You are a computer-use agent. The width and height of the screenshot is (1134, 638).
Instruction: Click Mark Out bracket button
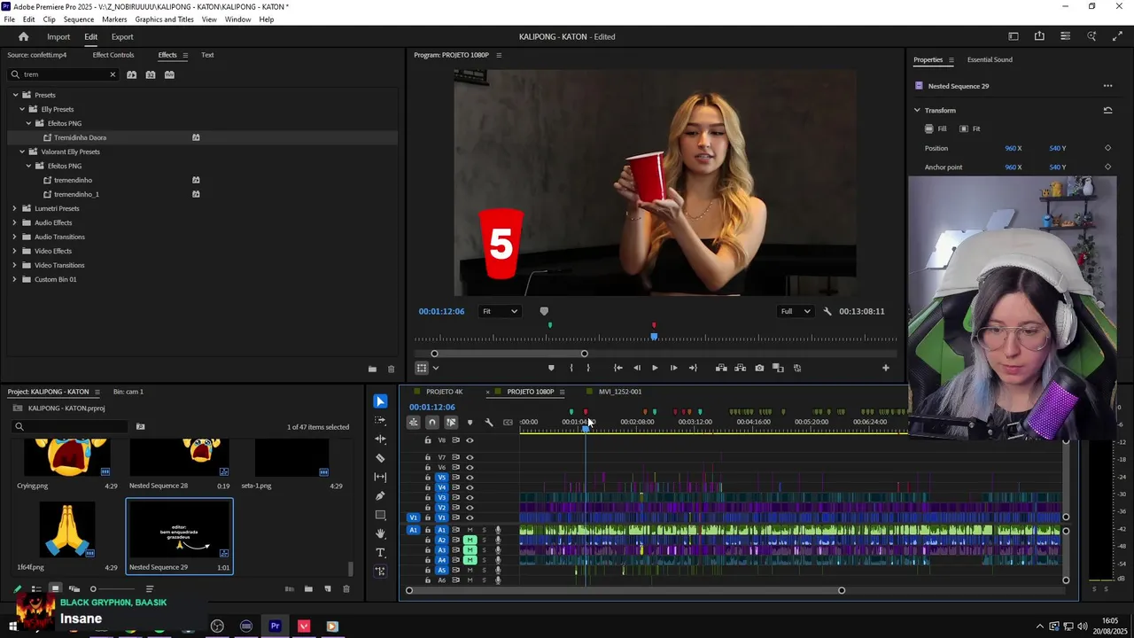(587, 368)
